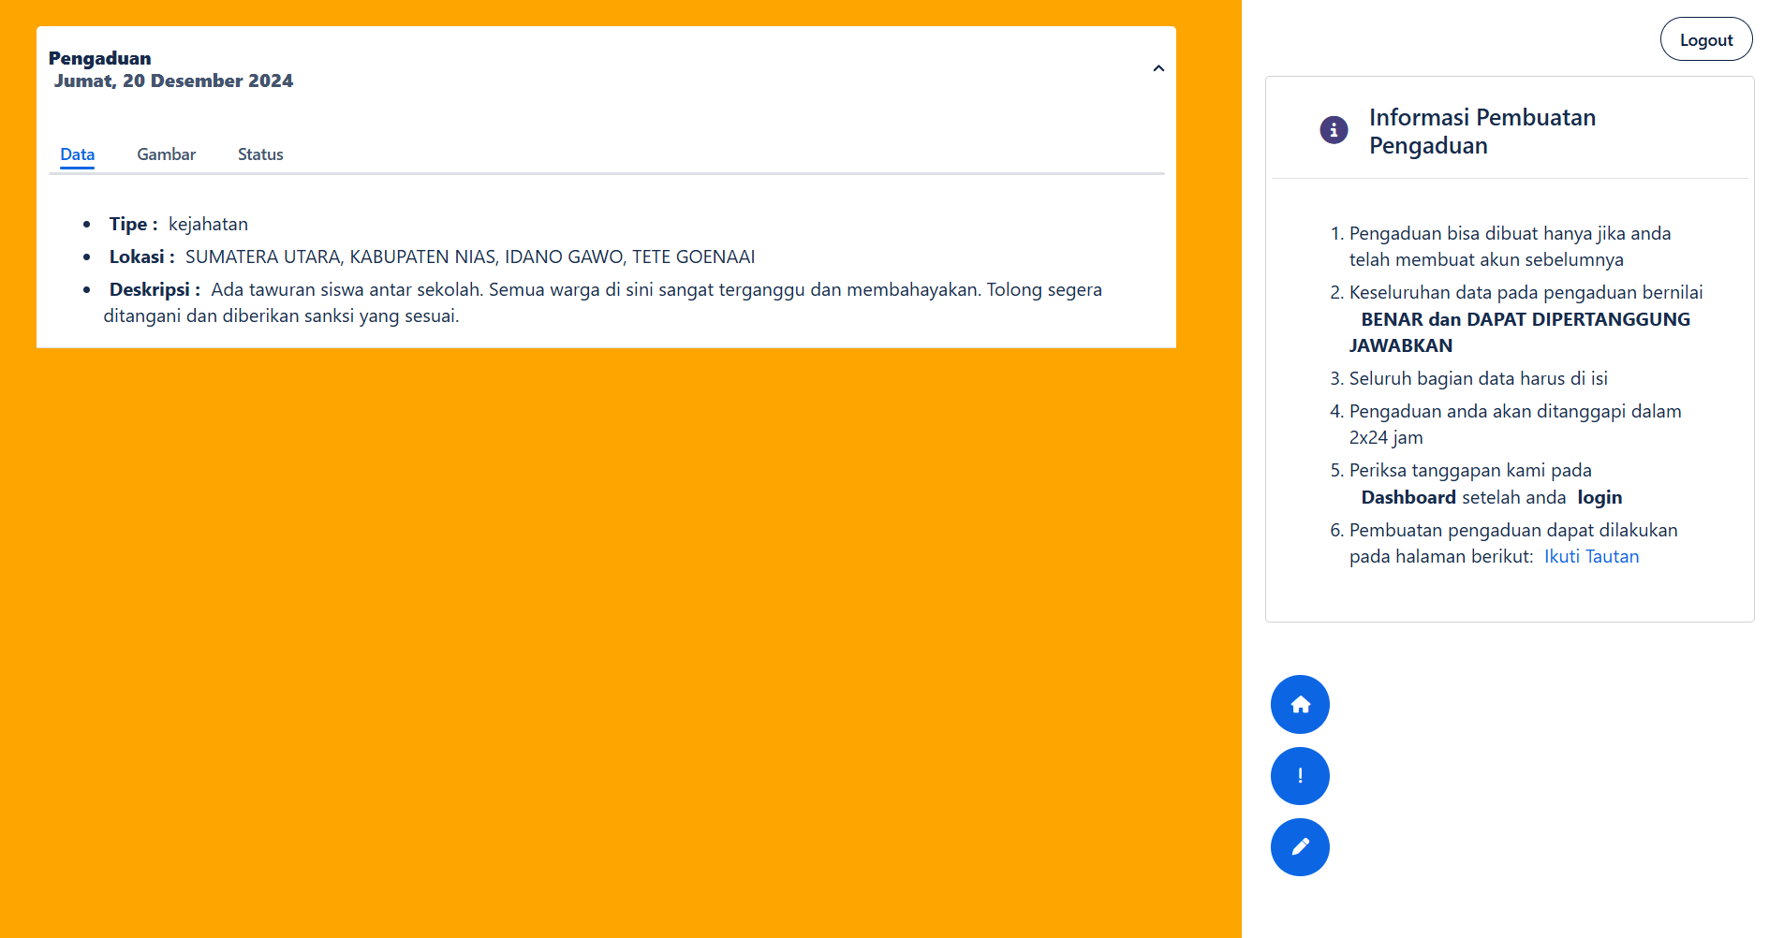Click the Pengaduan card title

pos(99,58)
